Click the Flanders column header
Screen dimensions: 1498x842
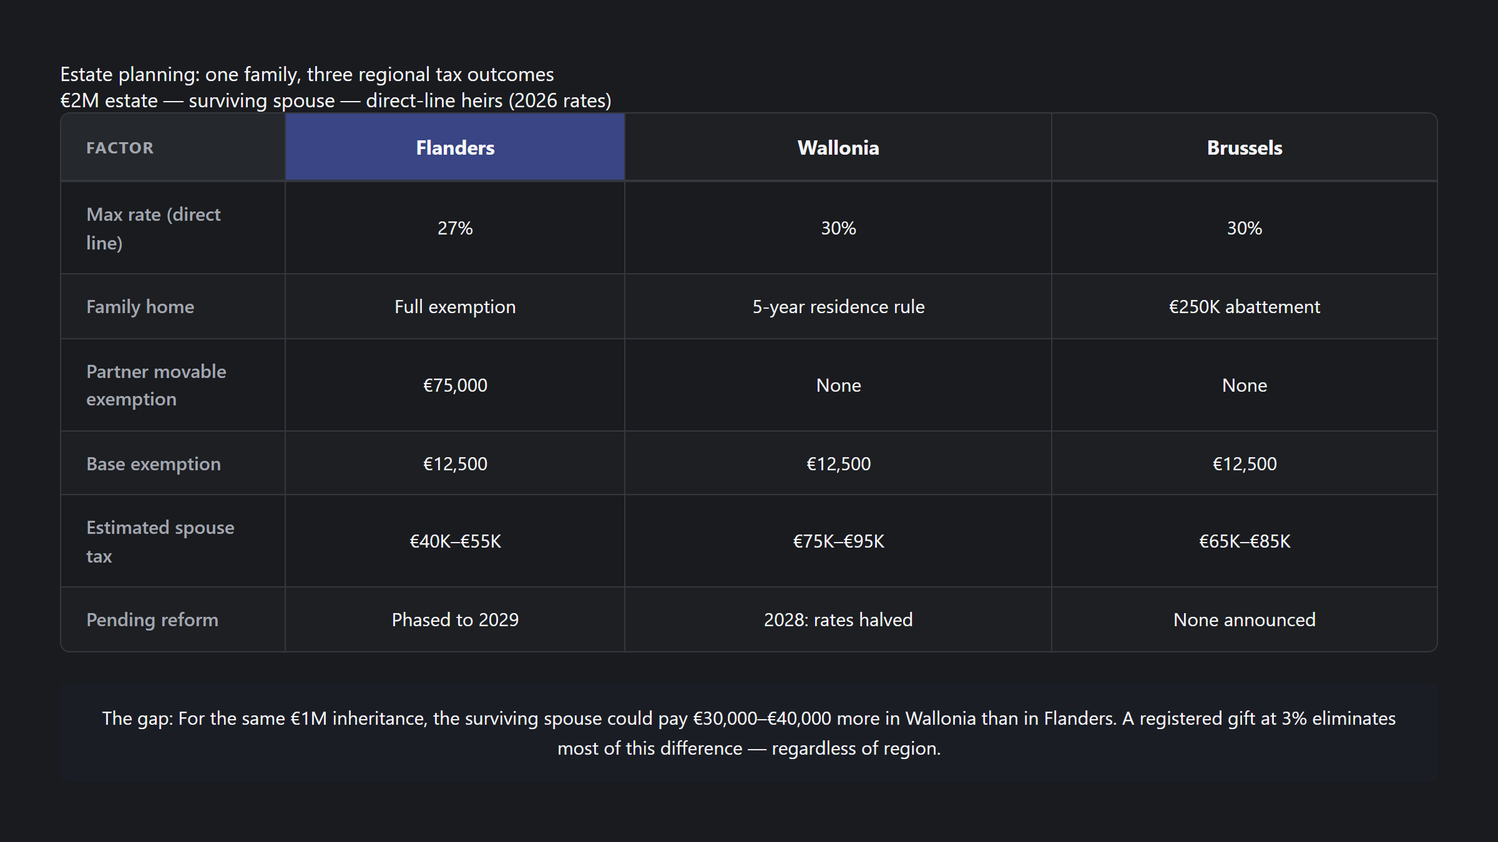coord(455,148)
